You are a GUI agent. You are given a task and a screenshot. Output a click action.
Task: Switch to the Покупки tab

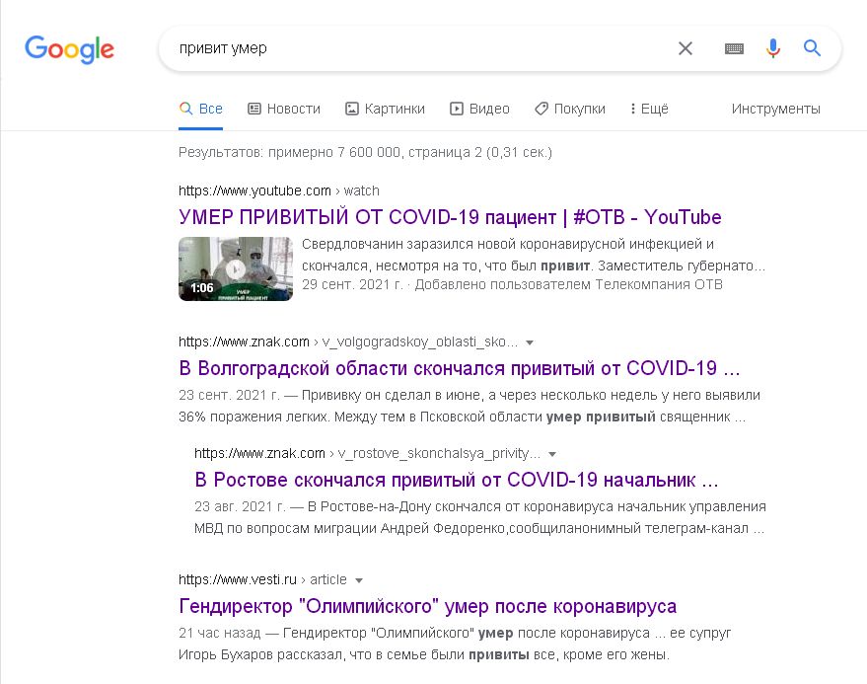click(570, 109)
